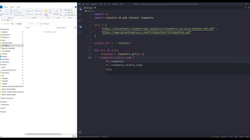
Task: Open the Extensions view in VS Code activity bar
Action: point(80,26)
